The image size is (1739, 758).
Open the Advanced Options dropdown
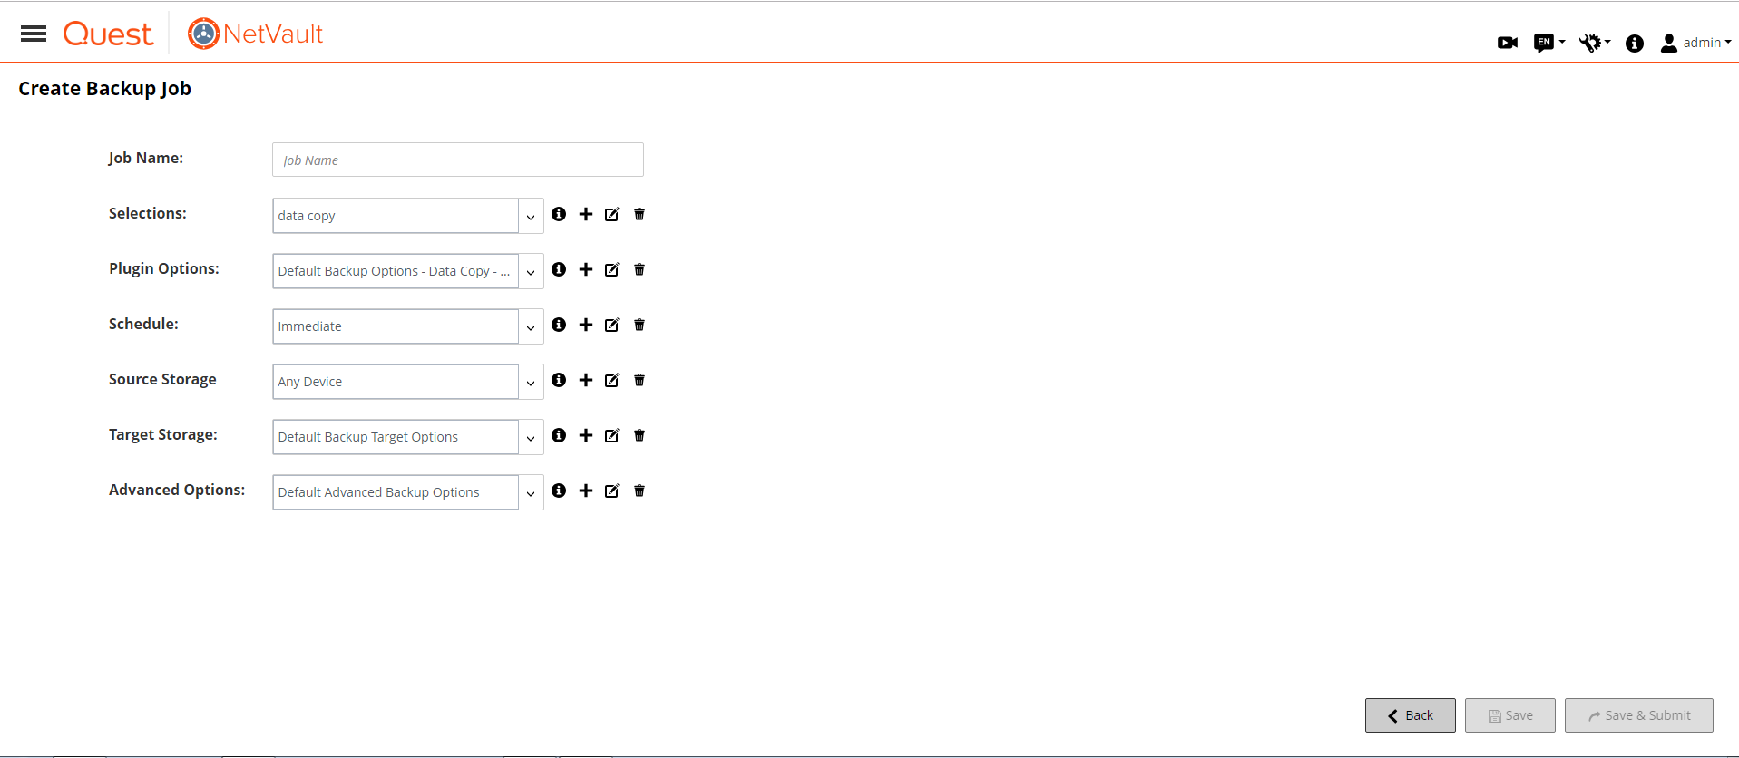tap(531, 493)
